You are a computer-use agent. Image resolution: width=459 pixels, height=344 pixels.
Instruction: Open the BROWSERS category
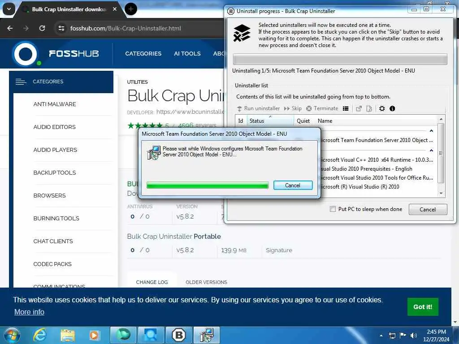[x=49, y=195]
